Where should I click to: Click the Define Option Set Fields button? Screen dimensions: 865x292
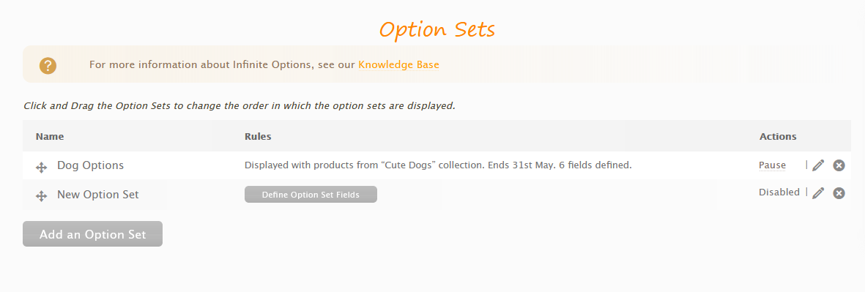click(311, 195)
